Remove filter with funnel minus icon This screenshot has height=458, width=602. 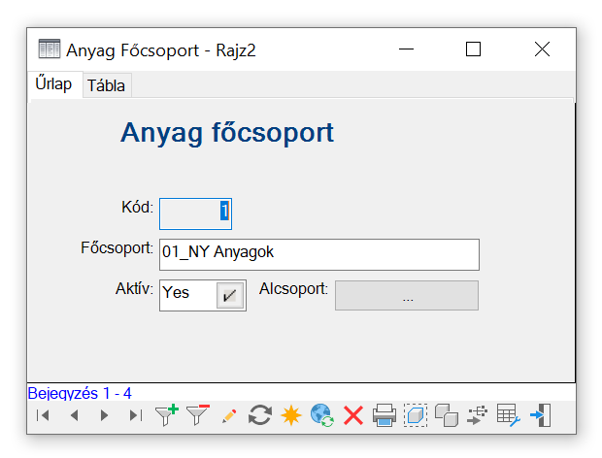(x=198, y=415)
